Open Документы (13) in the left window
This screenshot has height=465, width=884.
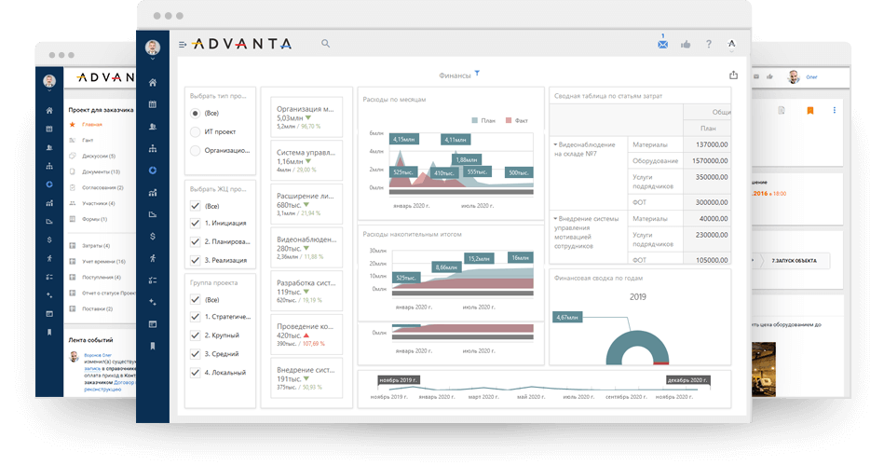tap(101, 171)
